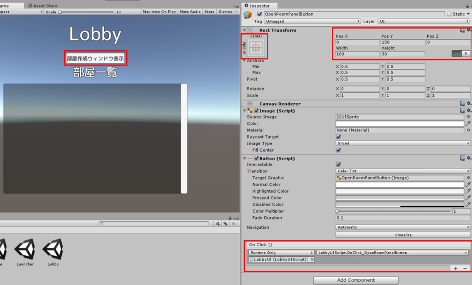Screen dimensions: 472x285
Task: Open the Image Type dropdown
Action: [402, 143]
